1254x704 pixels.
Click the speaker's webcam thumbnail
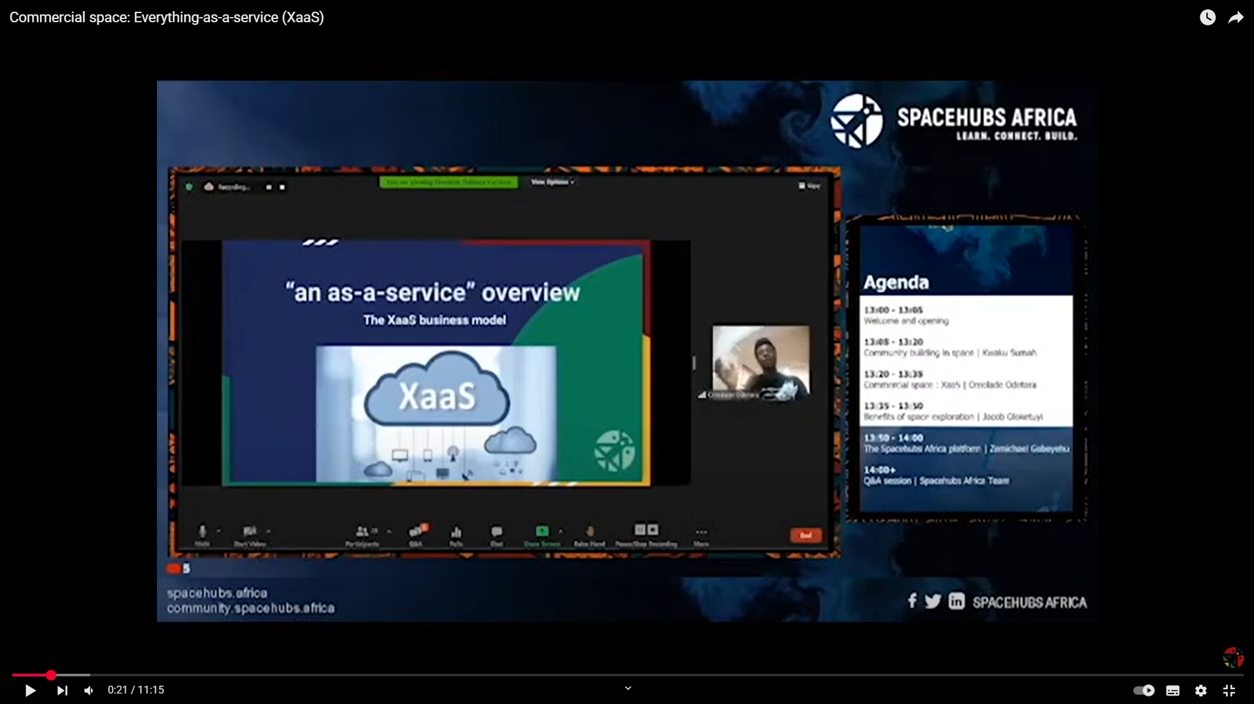pos(761,363)
